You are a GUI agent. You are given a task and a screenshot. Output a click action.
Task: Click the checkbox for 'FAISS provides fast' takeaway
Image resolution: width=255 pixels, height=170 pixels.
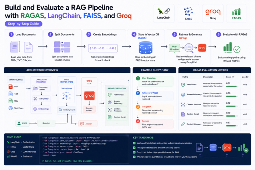point(134,148)
